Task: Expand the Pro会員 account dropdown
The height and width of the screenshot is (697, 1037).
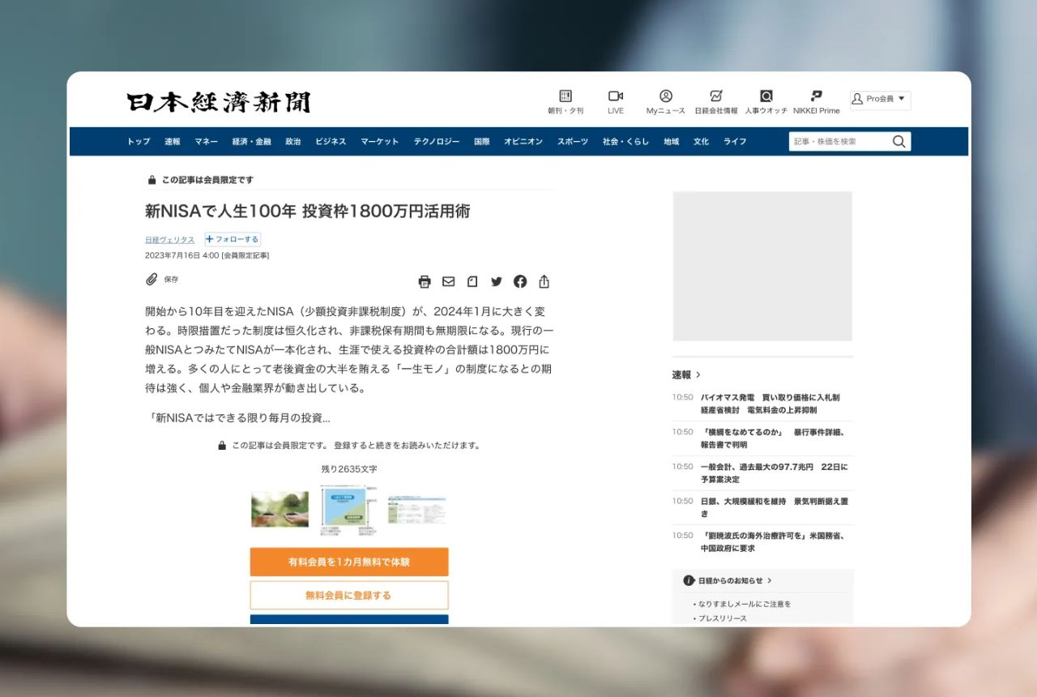Action: click(x=880, y=100)
